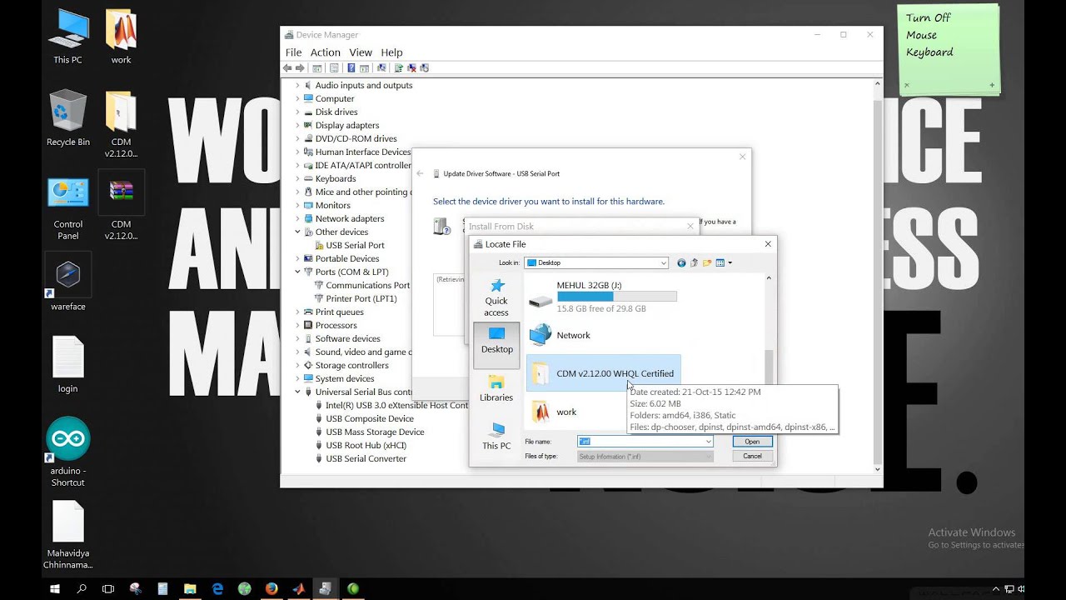Expand Network adapters node
The width and height of the screenshot is (1066, 600).
pos(297,218)
